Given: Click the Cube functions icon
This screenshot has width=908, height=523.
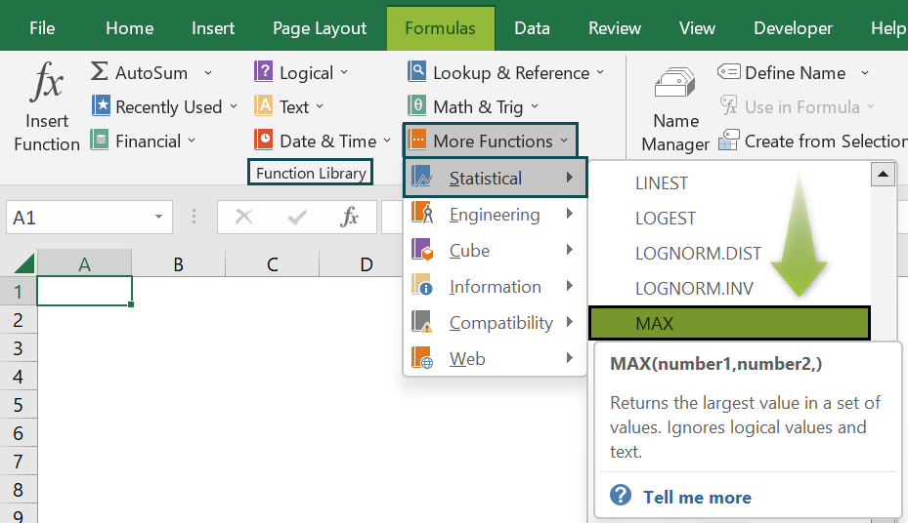Looking at the screenshot, I should click(x=422, y=250).
